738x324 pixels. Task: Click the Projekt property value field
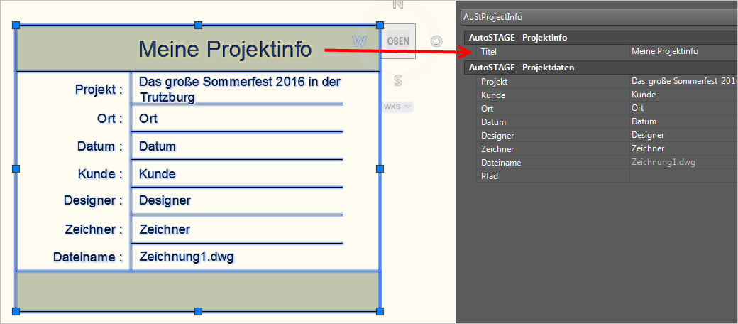point(681,82)
